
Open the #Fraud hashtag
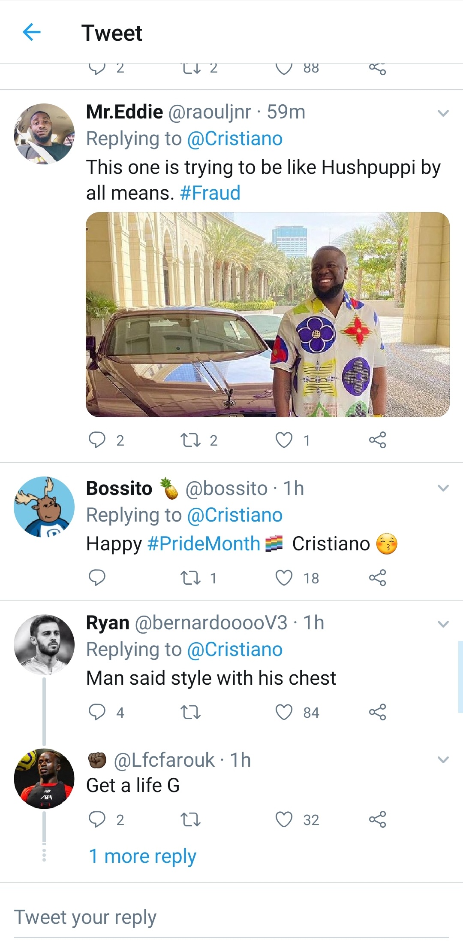click(210, 193)
